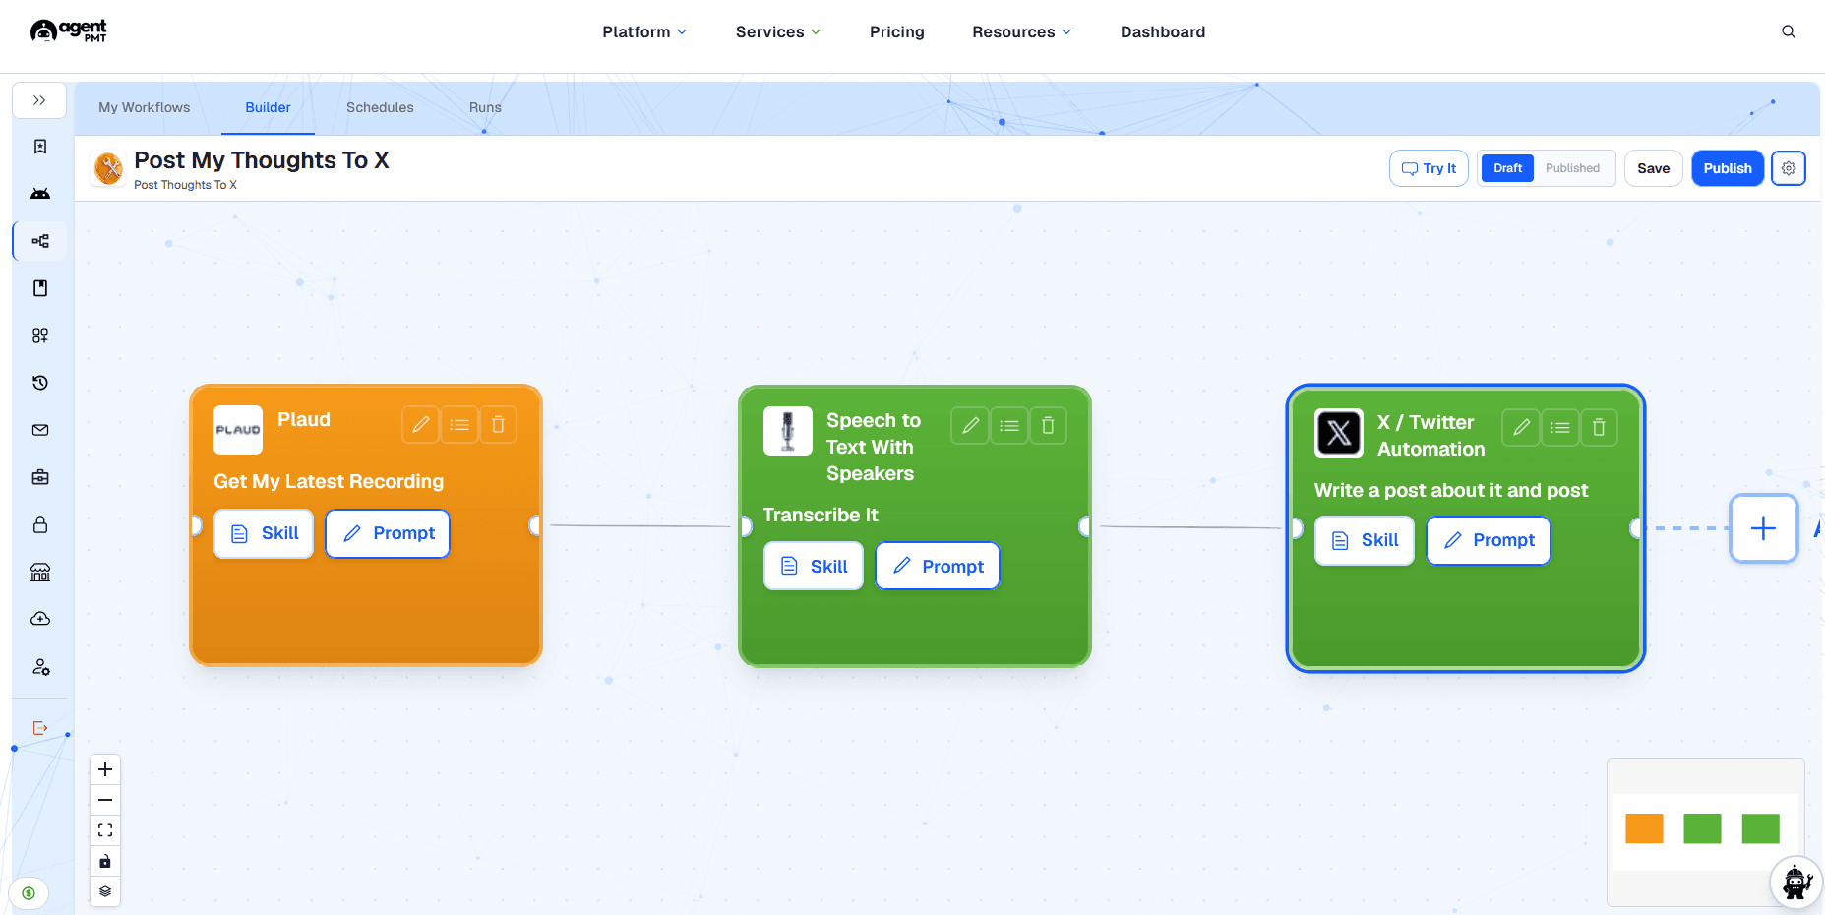Open the briefcase sidebar icon
The height and width of the screenshot is (915, 1825).
coord(40,477)
